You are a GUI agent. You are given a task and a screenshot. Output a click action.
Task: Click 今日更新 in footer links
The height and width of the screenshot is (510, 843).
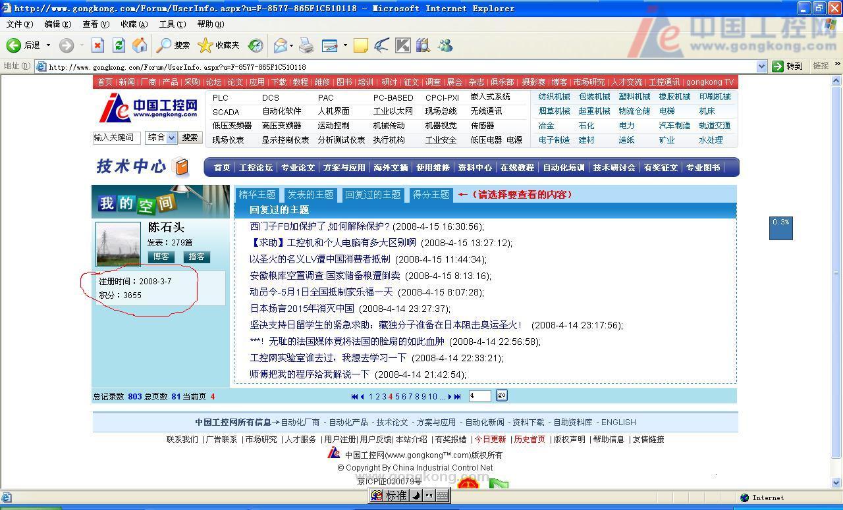(491, 439)
